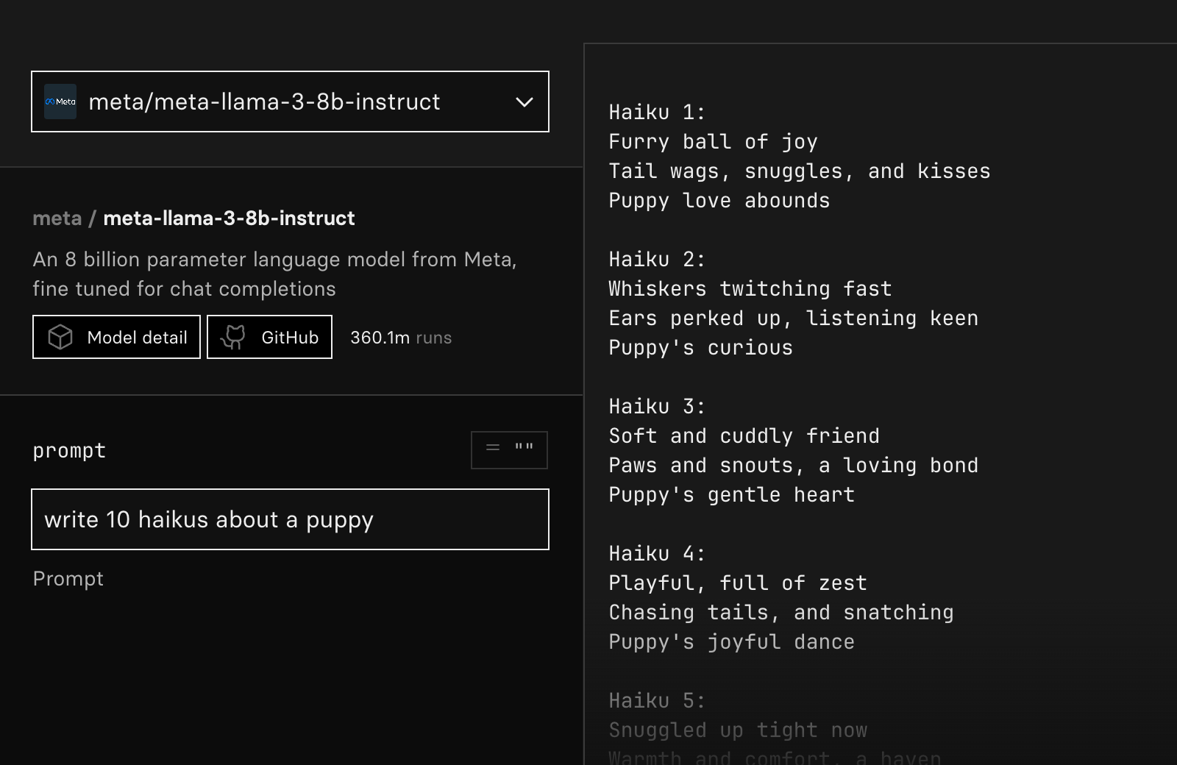Image resolution: width=1177 pixels, height=765 pixels.
Task: Click the line 'Playful, full of zest'
Action: tap(738, 583)
